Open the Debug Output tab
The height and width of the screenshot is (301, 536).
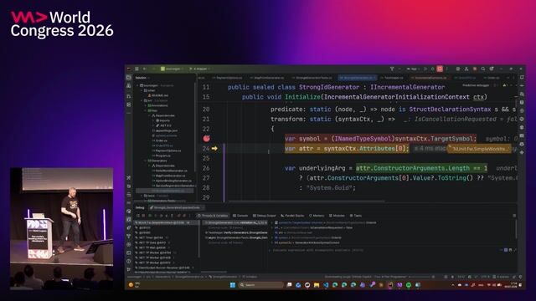265,216
